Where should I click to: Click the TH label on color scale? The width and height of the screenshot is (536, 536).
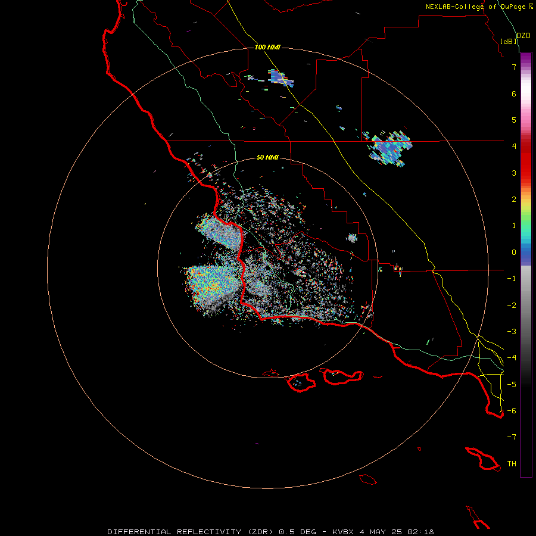tap(512, 464)
